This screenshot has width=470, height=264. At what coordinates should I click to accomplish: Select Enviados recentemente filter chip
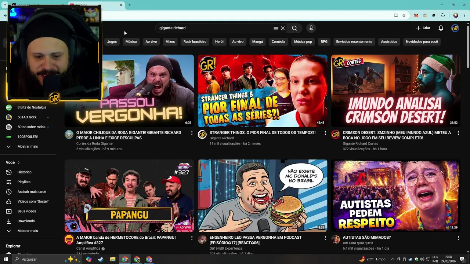(354, 42)
